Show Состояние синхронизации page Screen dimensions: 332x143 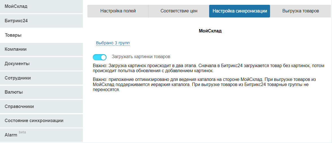click(41, 121)
